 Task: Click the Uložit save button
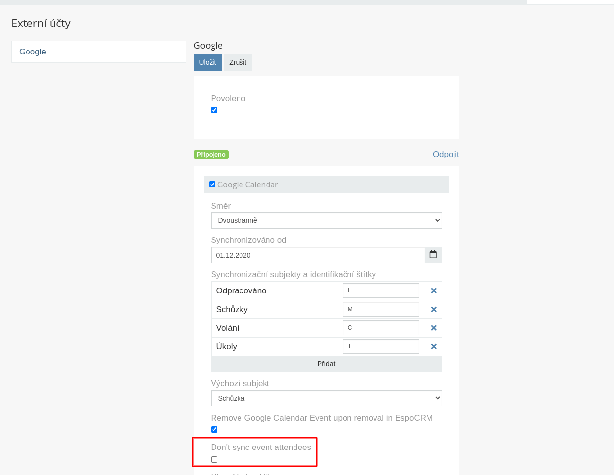(208, 62)
